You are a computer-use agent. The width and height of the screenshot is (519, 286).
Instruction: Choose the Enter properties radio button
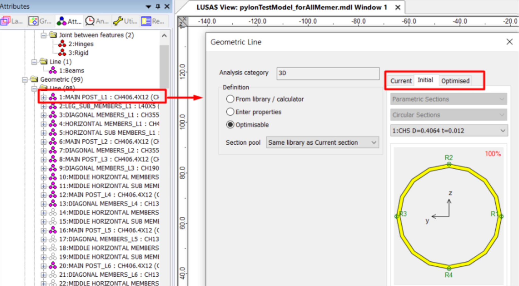[230, 112]
